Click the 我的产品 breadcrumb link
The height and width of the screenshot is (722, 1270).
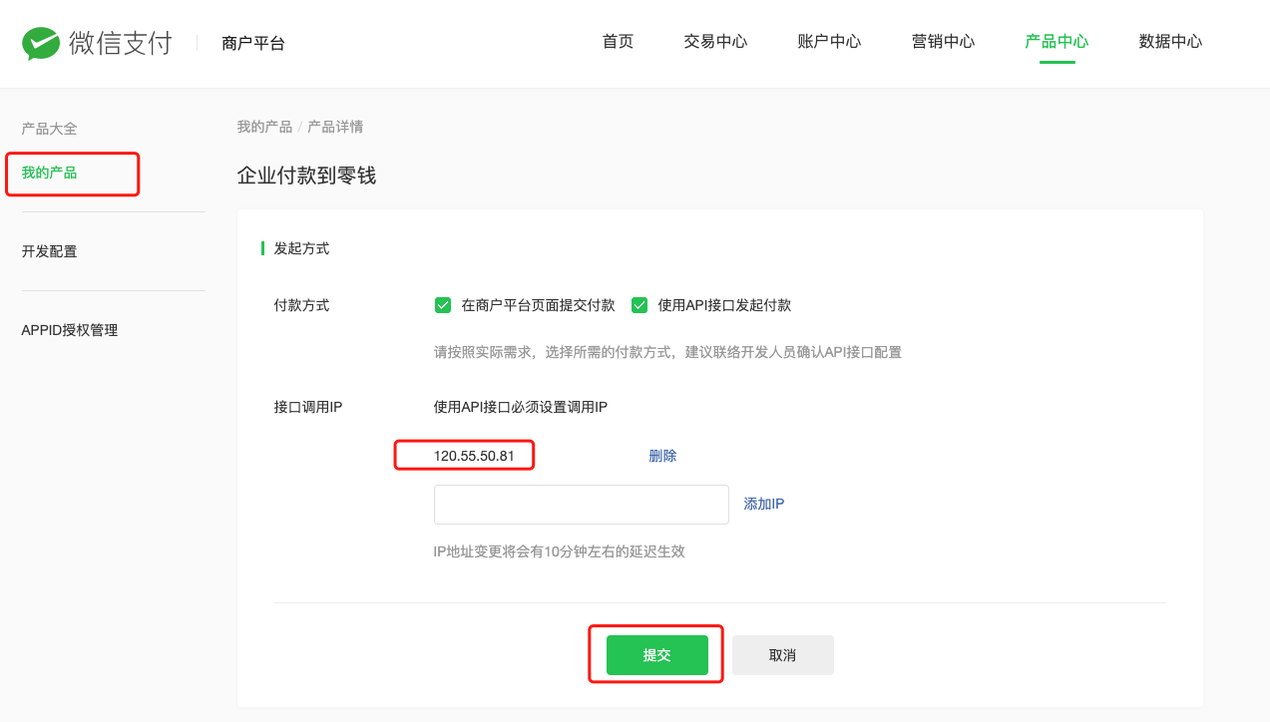(264, 127)
